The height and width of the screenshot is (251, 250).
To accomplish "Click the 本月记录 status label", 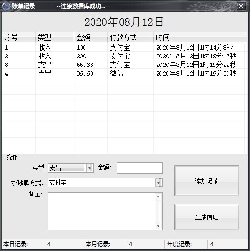I will [98, 244].
